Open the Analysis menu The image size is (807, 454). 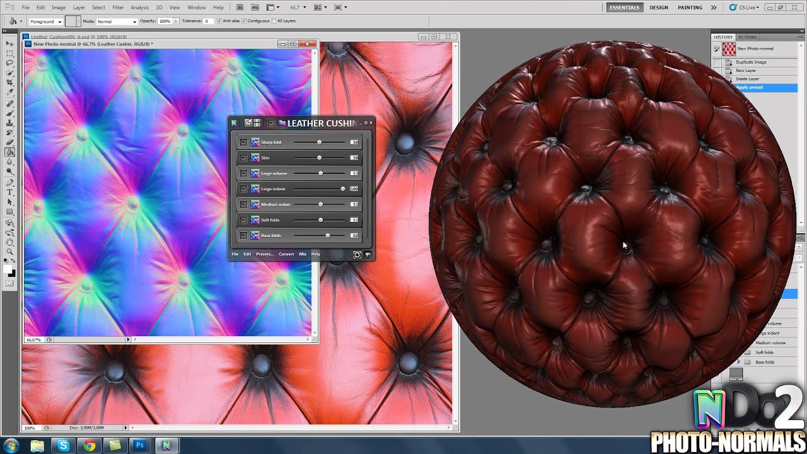pos(139,8)
